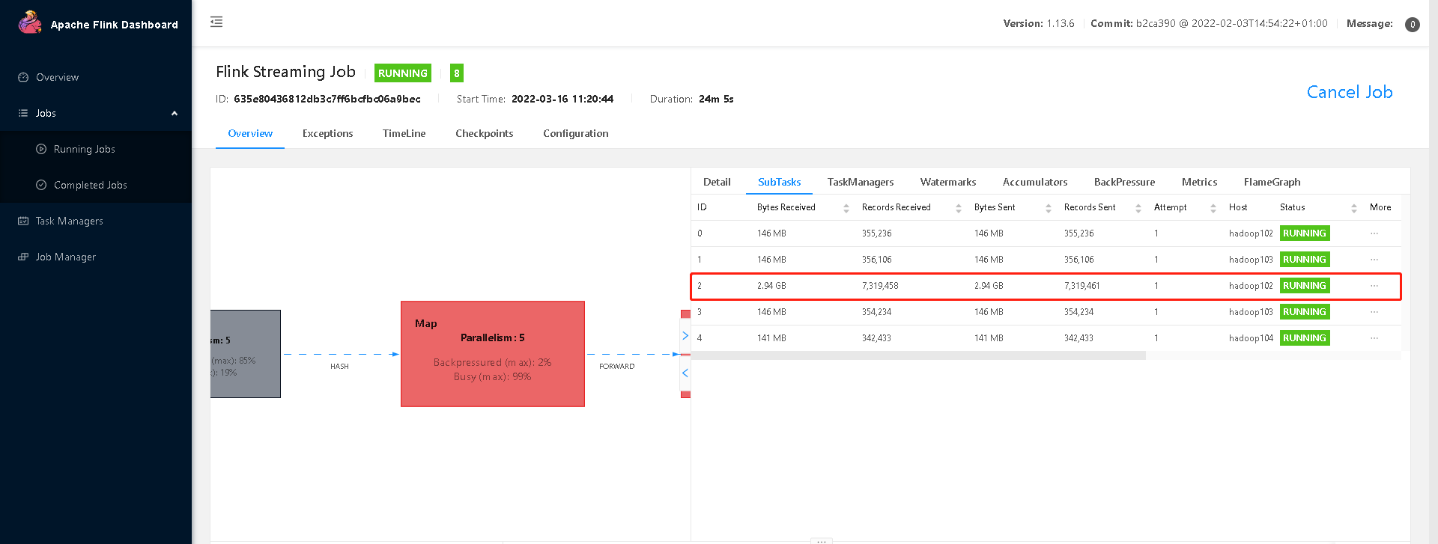
Task: Click the Job Manager icon
Action: (23, 257)
